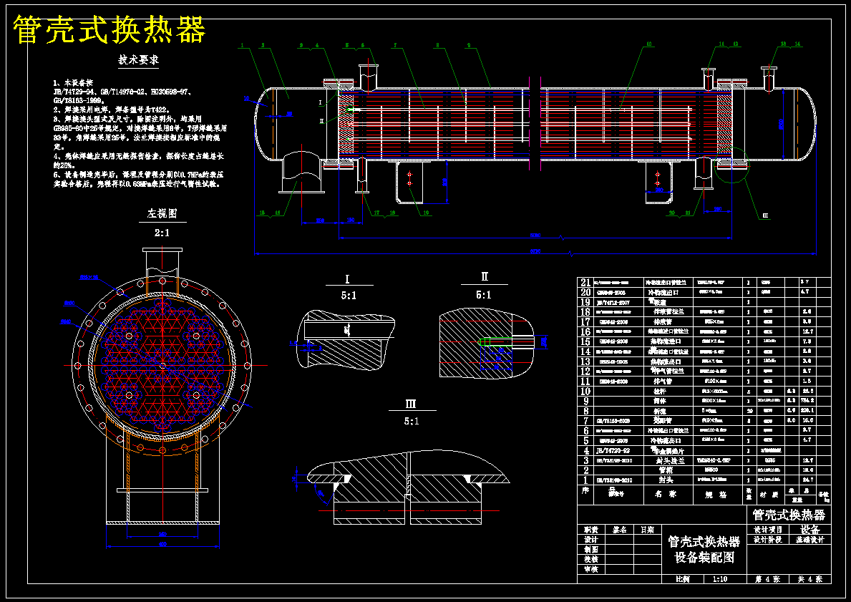This screenshot has height=602, width=851.
Task: Click parts list row number 20
Action: (x=585, y=293)
